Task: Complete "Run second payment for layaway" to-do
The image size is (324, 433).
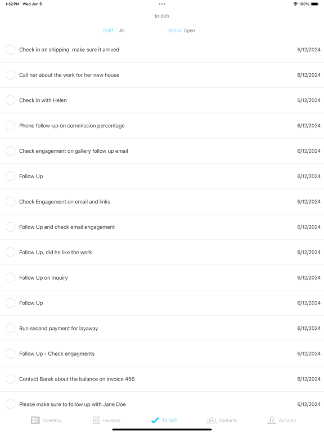Action: pos(11,328)
